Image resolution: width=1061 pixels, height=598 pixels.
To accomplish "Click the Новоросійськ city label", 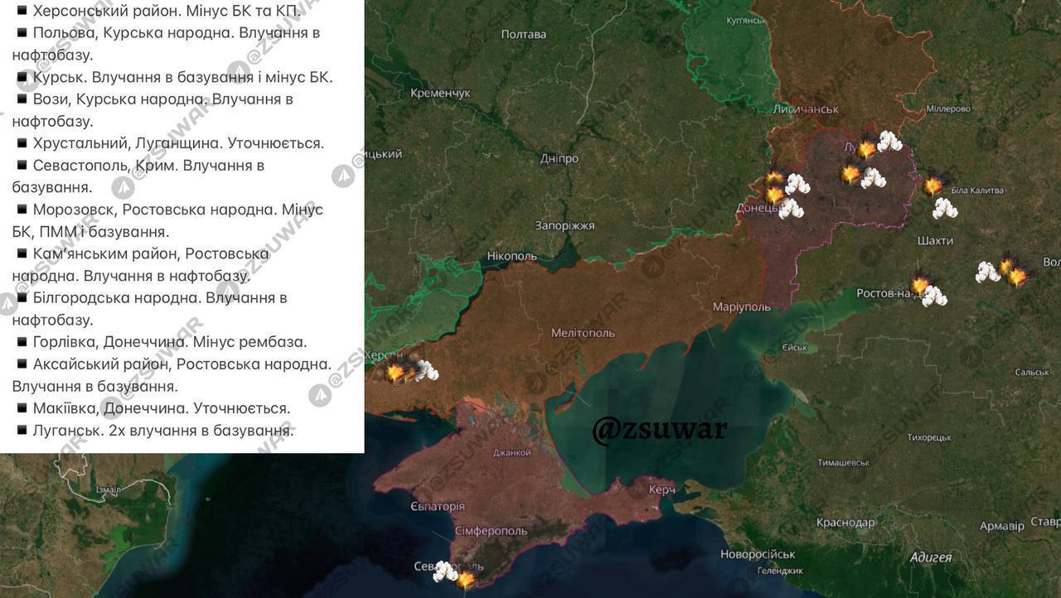I will pyautogui.click(x=757, y=554).
